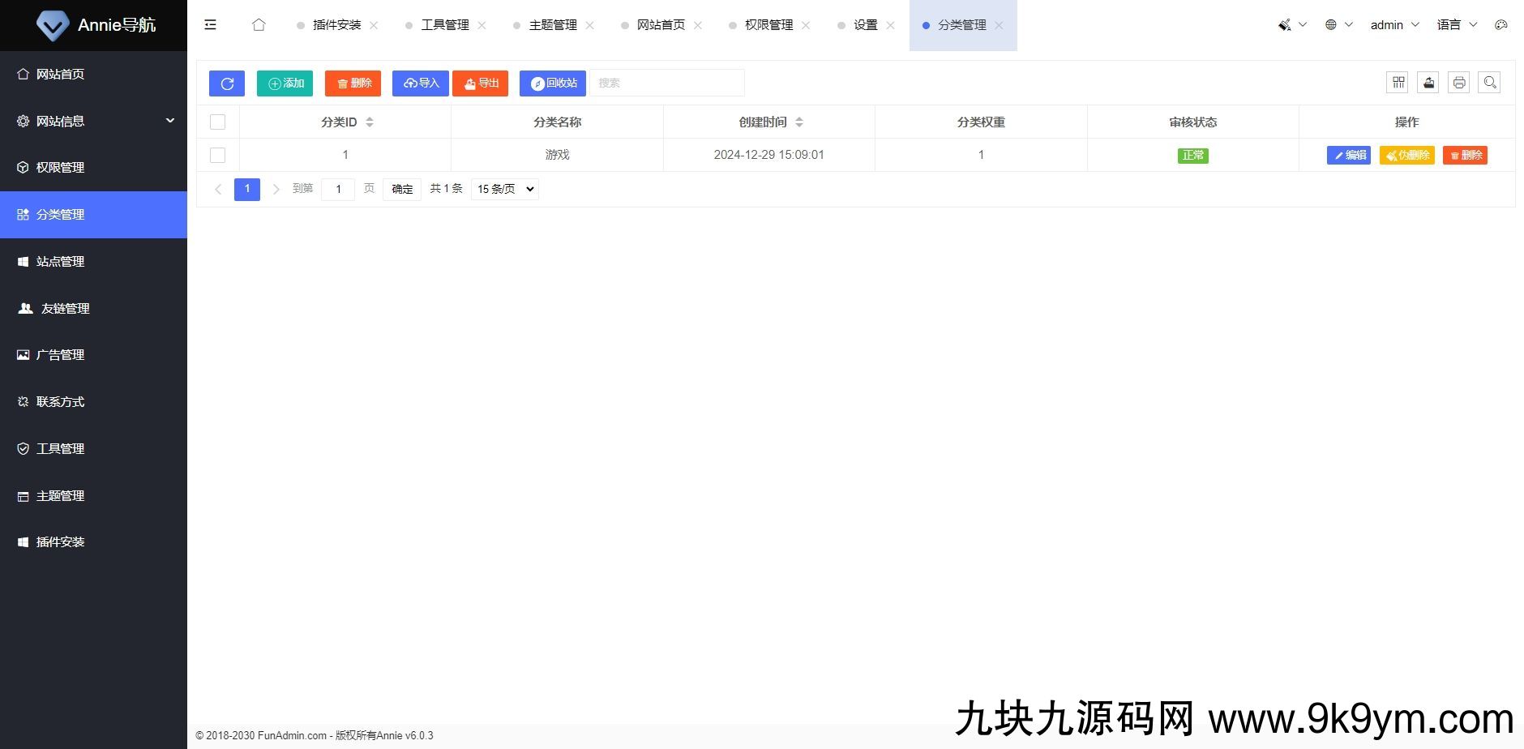
Task: Open the theme palette icon
Action: (1501, 25)
